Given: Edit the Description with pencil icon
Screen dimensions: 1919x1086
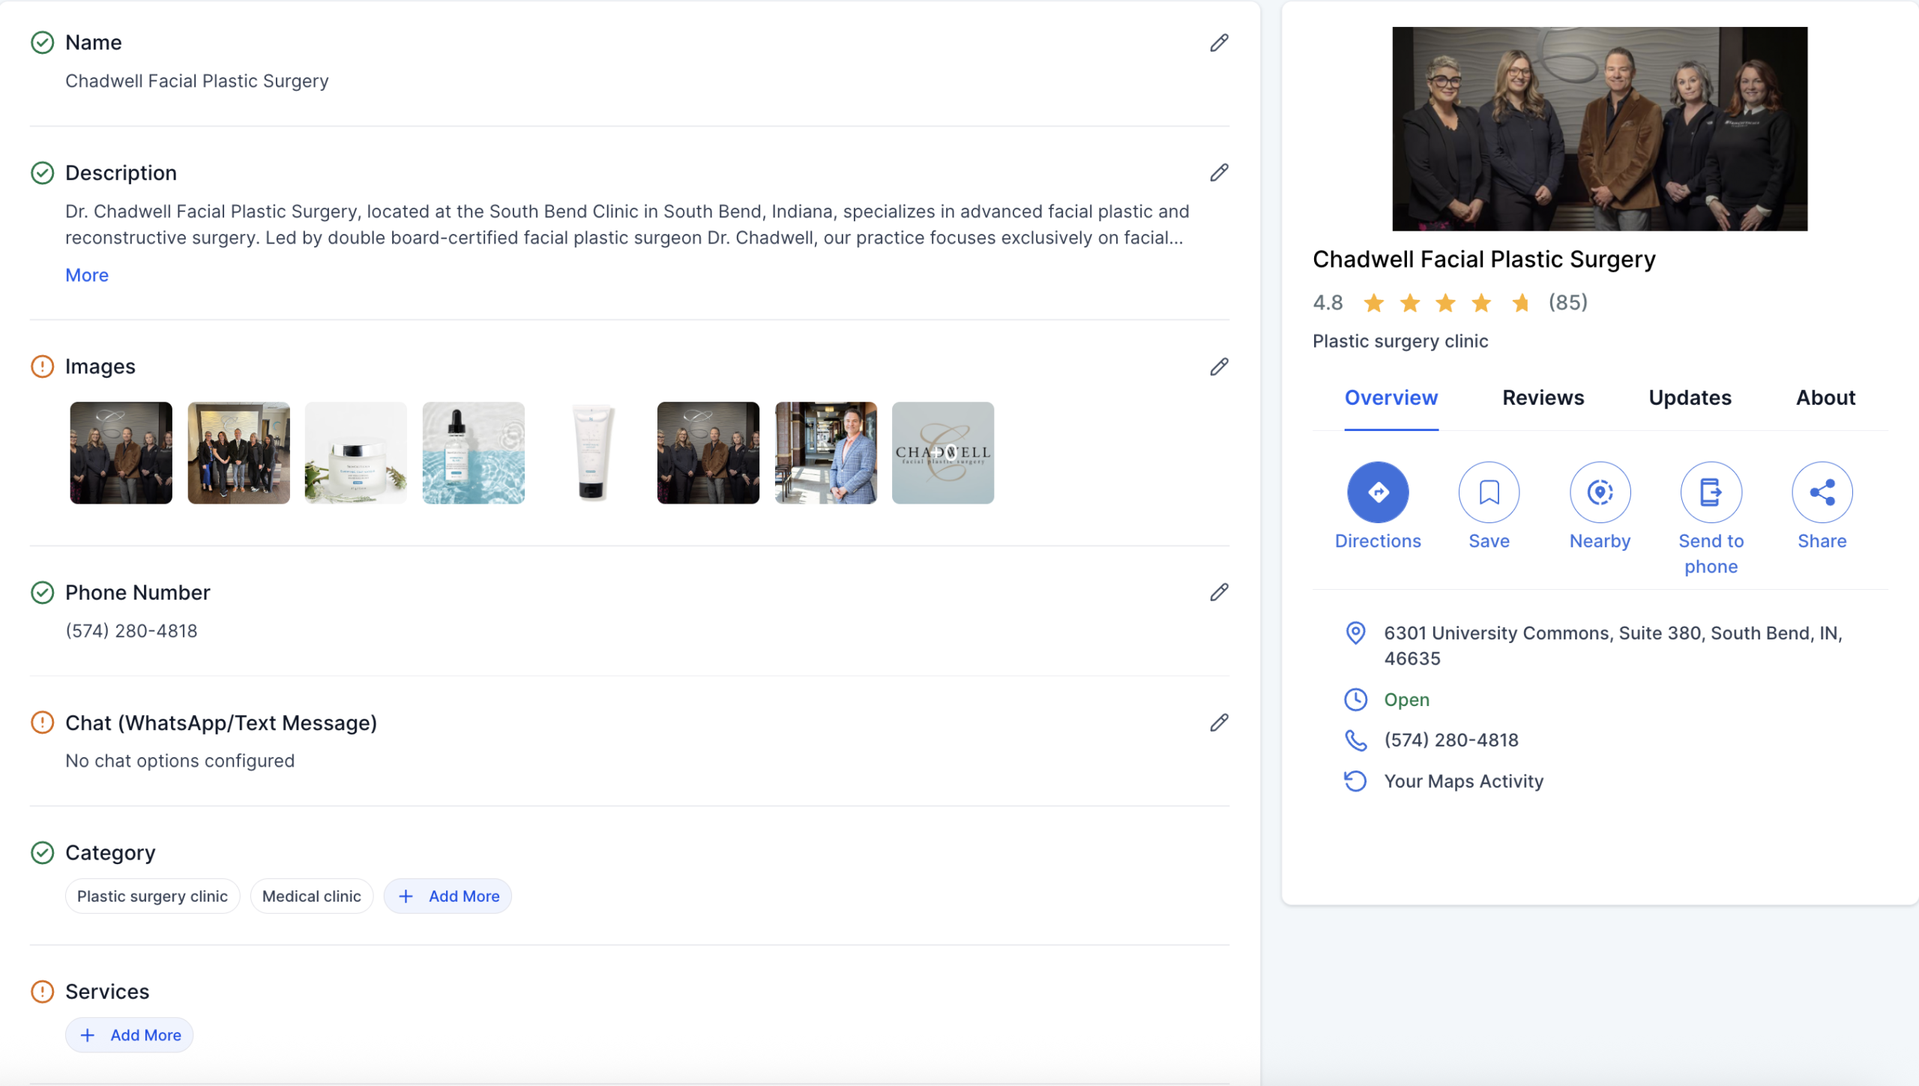Looking at the screenshot, I should coord(1219,173).
